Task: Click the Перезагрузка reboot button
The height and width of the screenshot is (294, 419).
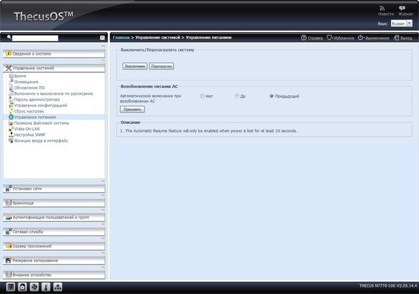Action: (162, 66)
